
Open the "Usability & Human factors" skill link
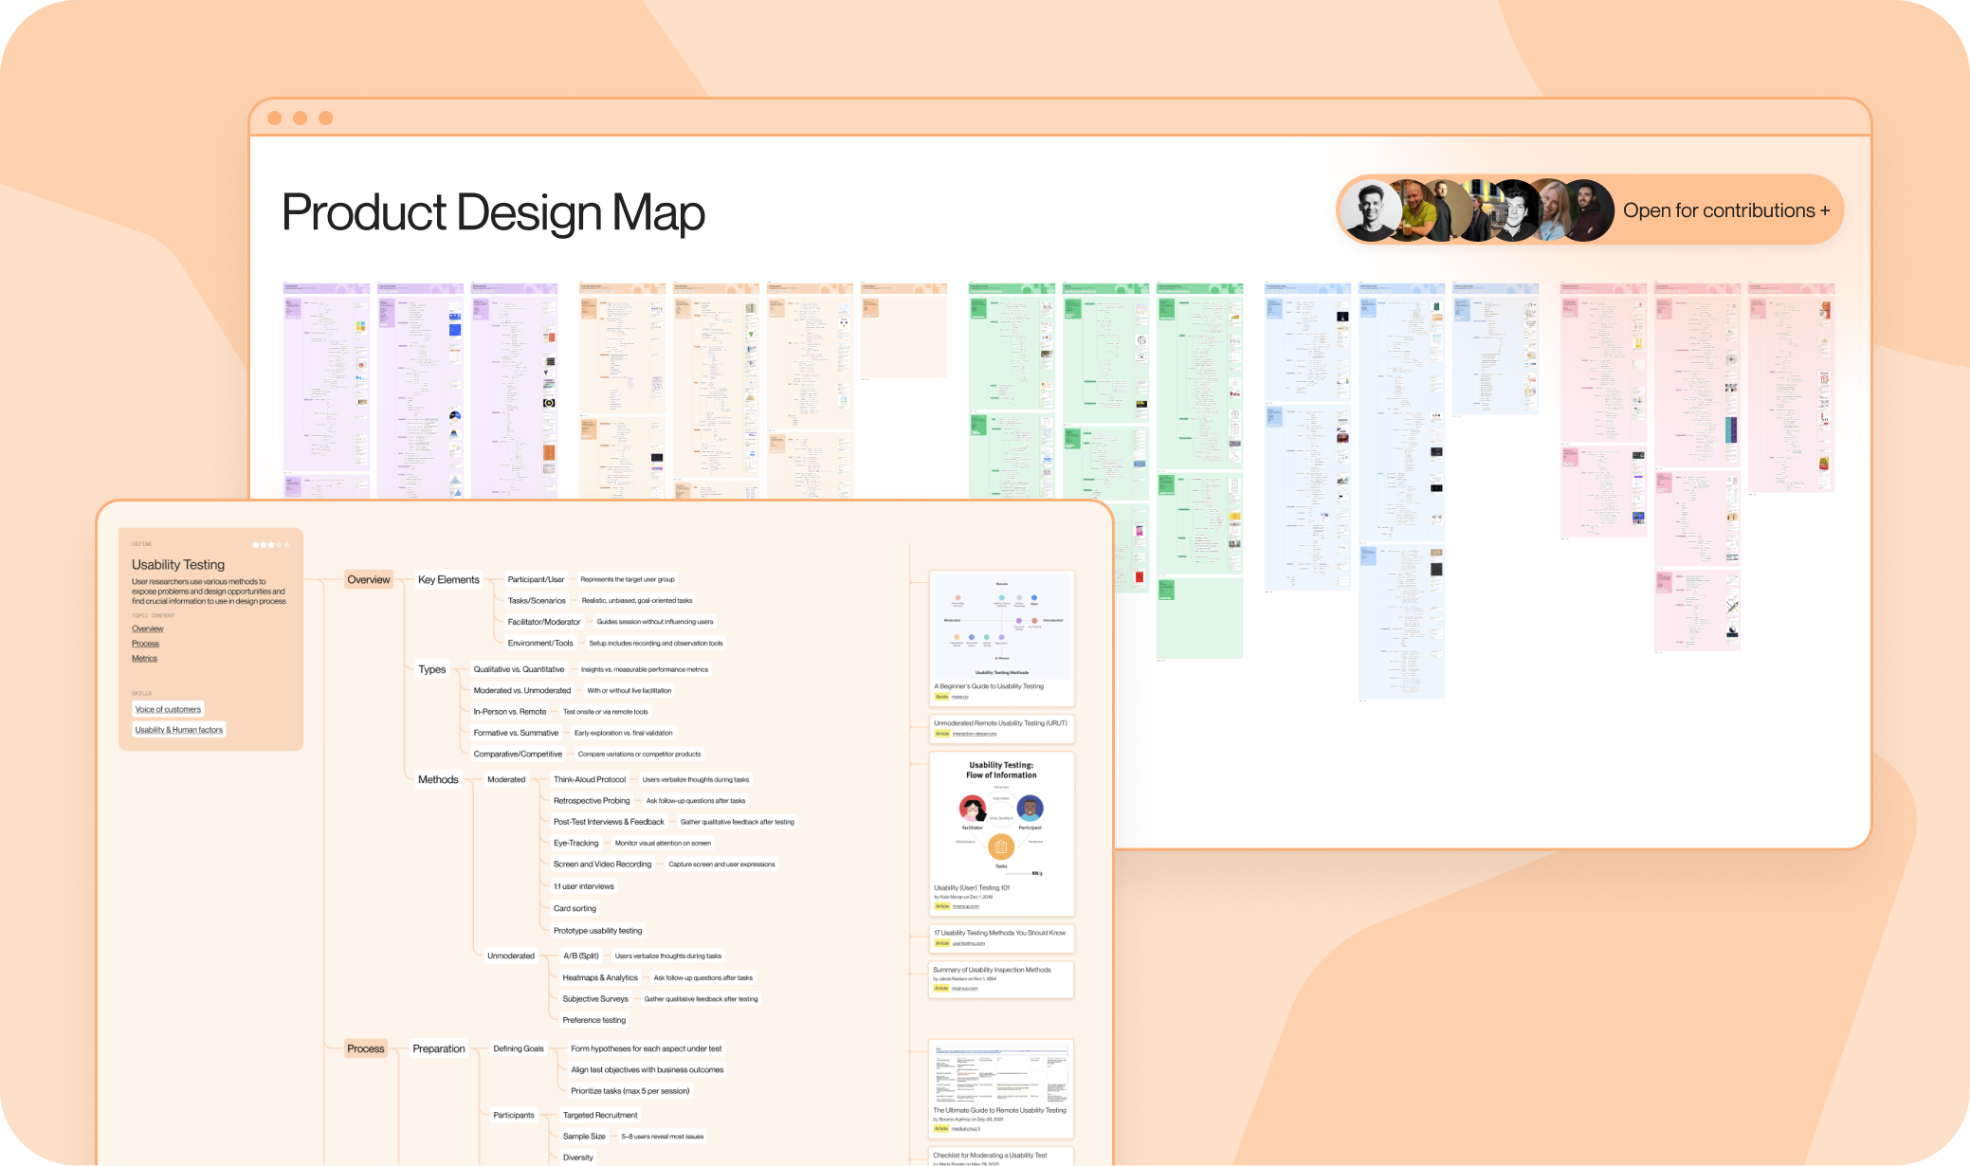(x=179, y=729)
